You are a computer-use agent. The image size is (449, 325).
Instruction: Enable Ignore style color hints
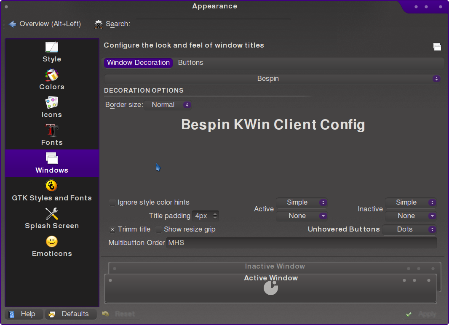pyautogui.click(x=112, y=202)
